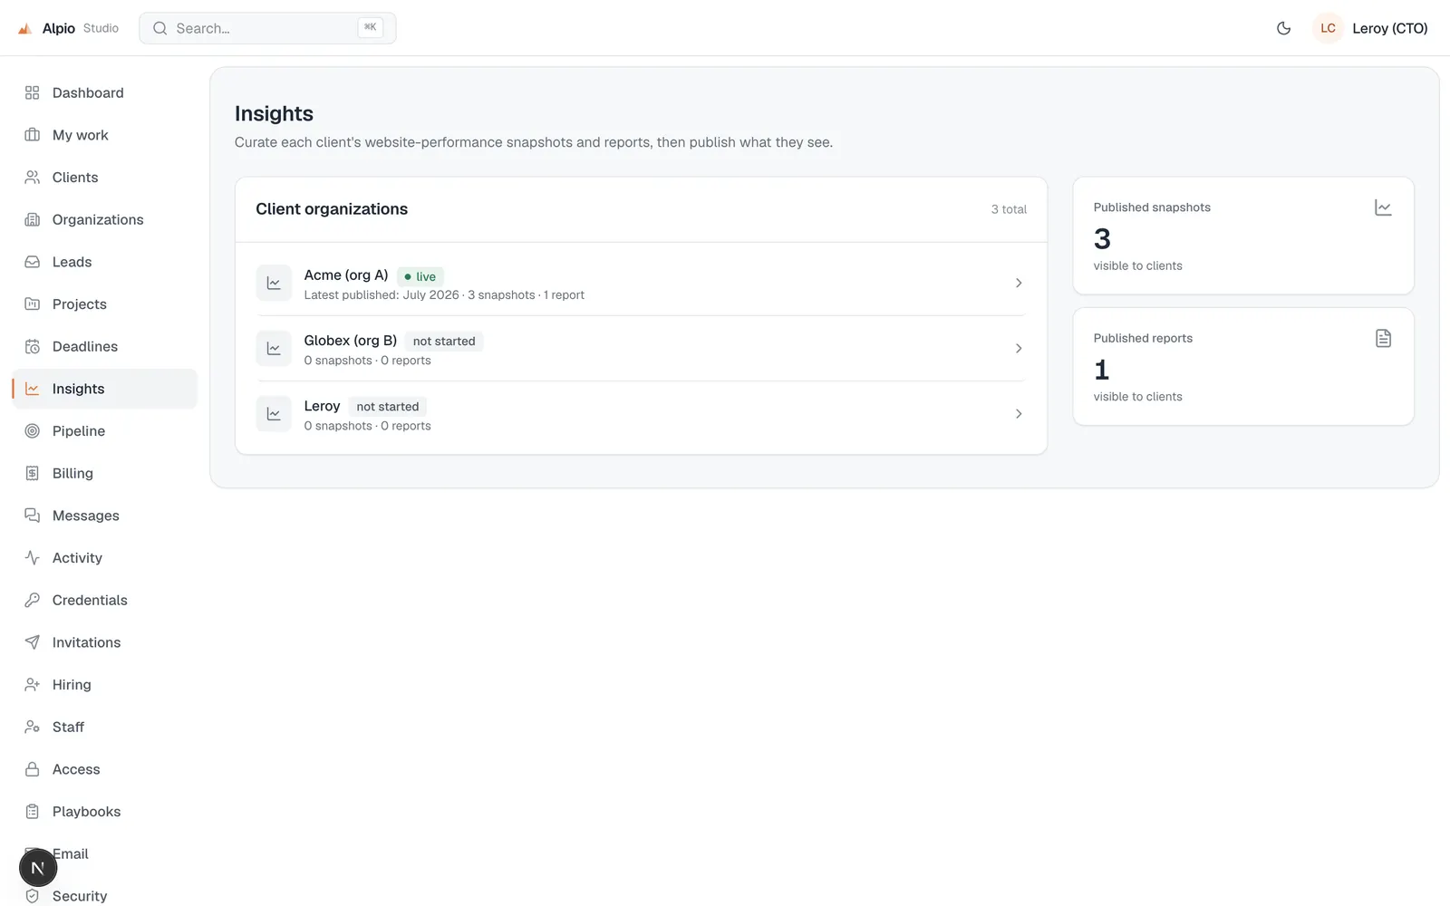Click the chart icon beside Acme (org A)
1450x906 pixels.
point(274,284)
